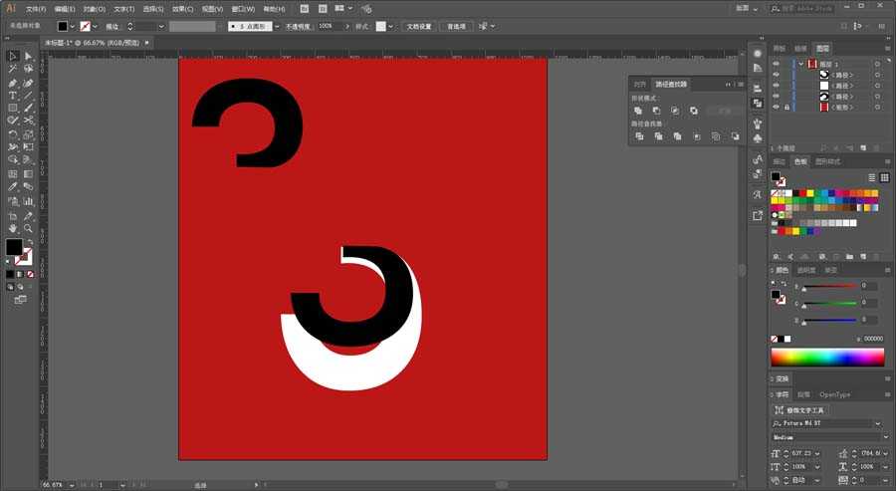
Task: Hide the 矩形 layer via eye icon
Action: click(776, 107)
